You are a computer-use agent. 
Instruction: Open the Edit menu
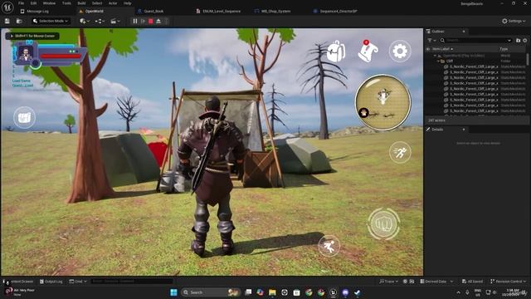tap(33, 3)
